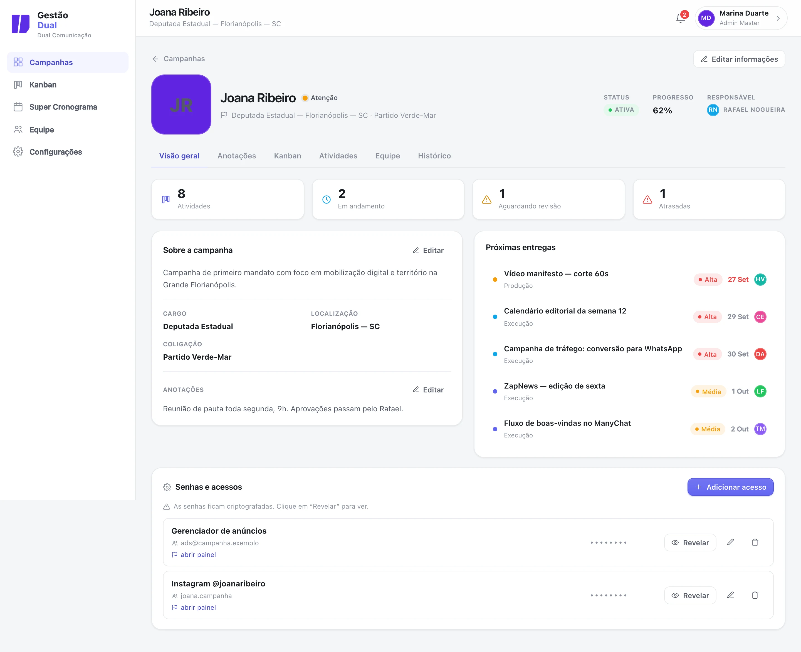Delete the Gerenciador de anúncios access
The width and height of the screenshot is (801, 652).
[x=755, y=542]
